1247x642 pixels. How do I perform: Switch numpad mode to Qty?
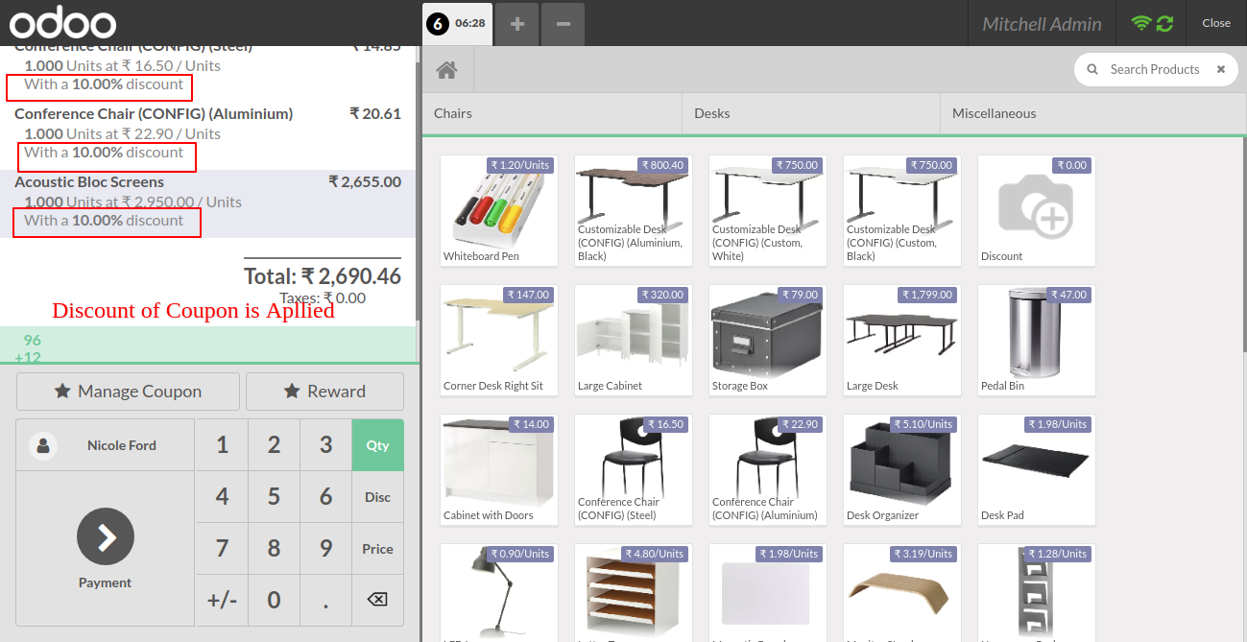coord(377,445)
